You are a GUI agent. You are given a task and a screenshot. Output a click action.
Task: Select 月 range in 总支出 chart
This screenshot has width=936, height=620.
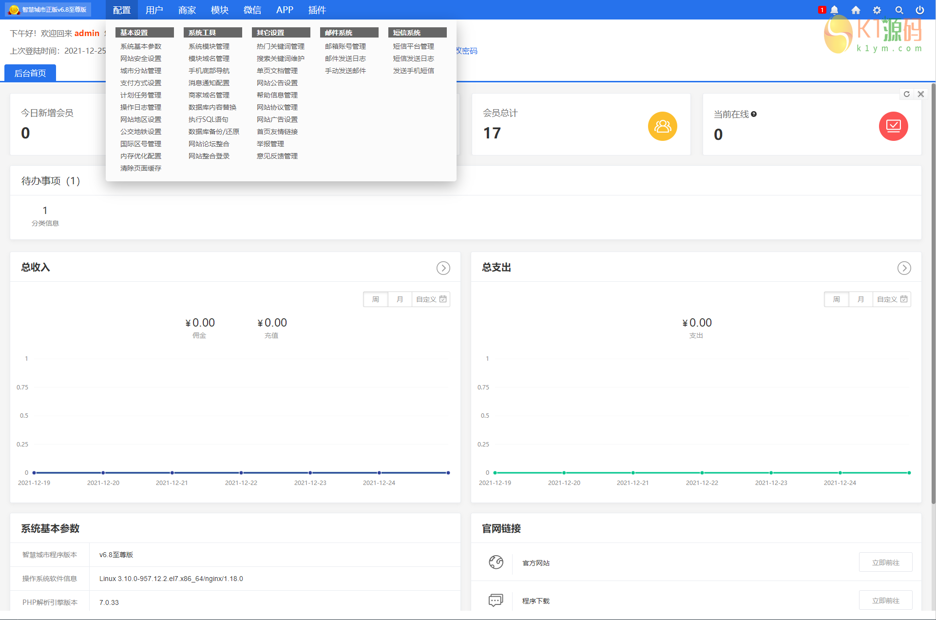pos(860,299)
